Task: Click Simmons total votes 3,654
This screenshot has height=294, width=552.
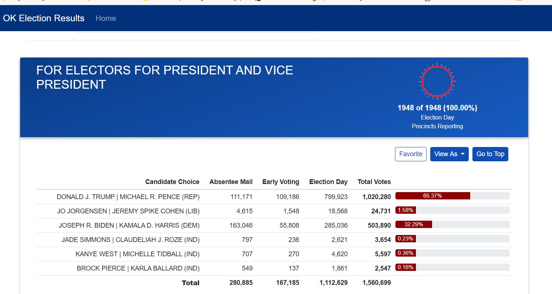Action: click(x=383, y=240)
